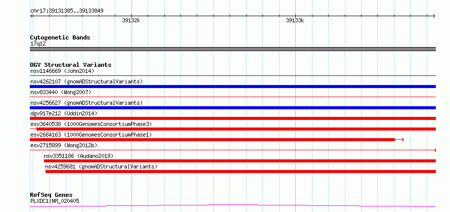The image size is (450, 212).
Task: Click the magenta PLXDC1 gene intron line
Action: pos(233,206)
